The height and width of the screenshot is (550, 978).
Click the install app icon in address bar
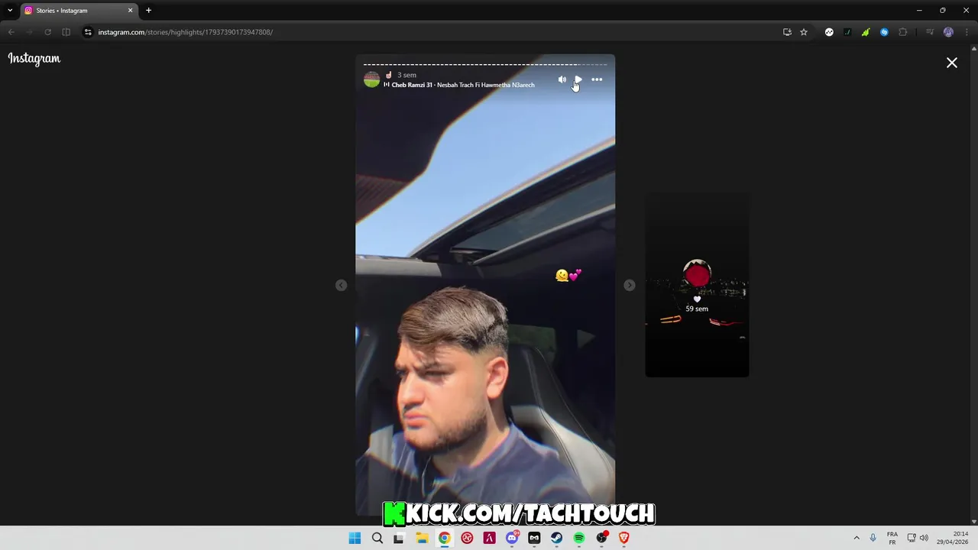point(787,32)
